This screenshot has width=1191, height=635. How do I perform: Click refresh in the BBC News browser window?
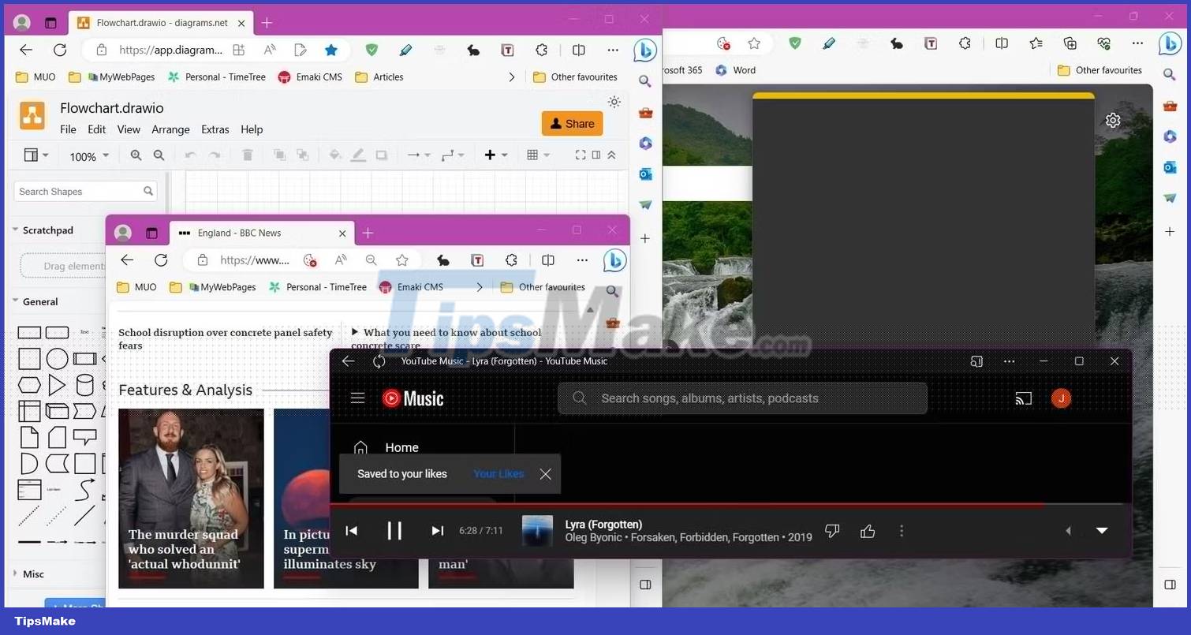161,260
